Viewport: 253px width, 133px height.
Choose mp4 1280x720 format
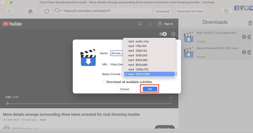(149, 69)
